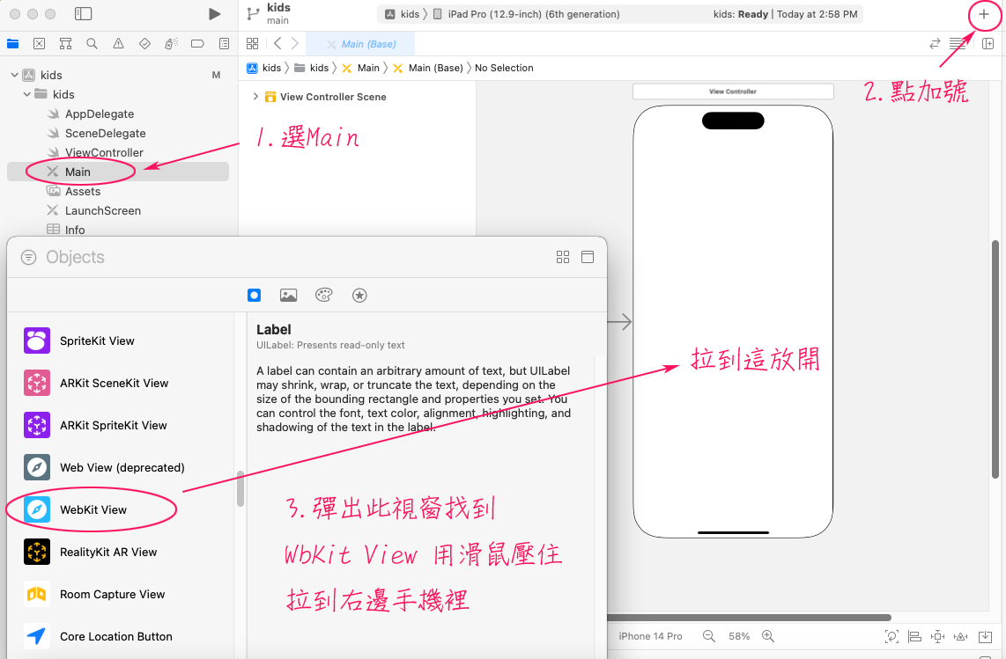This screenshot has width=1006, height=659.
Task: Open the Library with the plus button
Action: point(984,14)
